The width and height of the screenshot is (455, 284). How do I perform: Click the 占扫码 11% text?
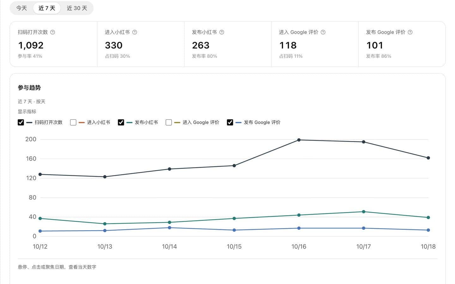point(291,56)
